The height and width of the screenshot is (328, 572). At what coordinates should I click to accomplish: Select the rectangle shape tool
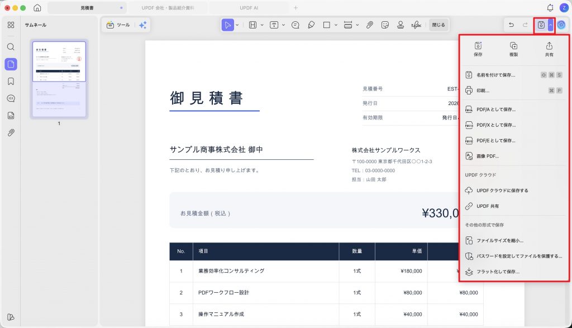(326, 25)
